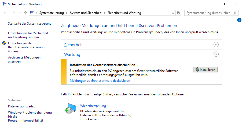
Task: Open Windows-Problembehandlung für die Programmkompatibilität
Action: point(30,117)
